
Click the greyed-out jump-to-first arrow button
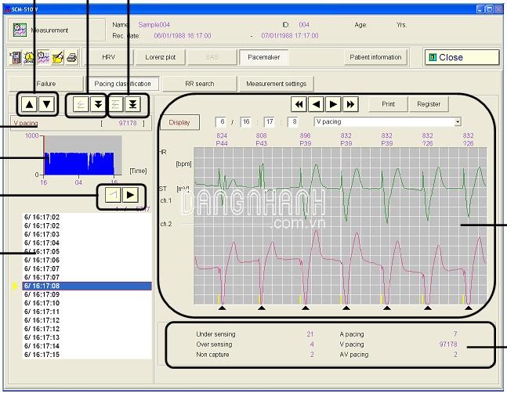click(x=115, y=104)
